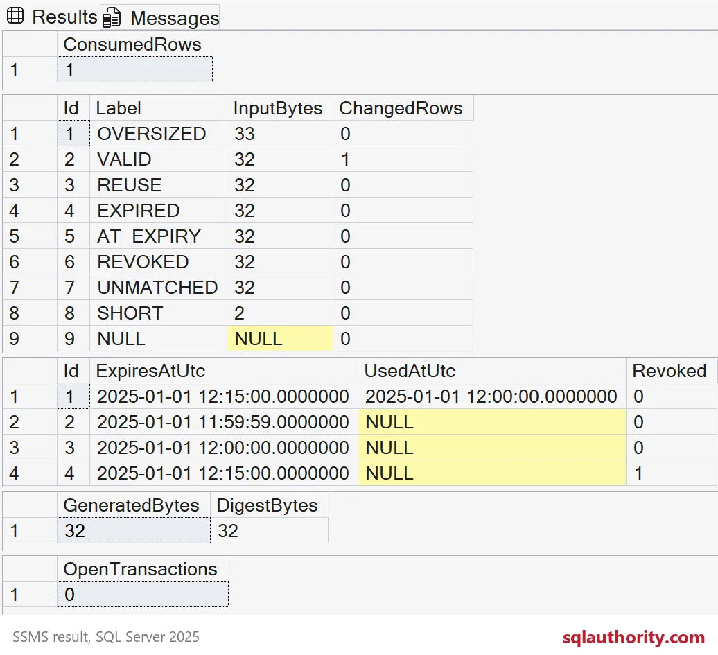This screenshot has height=655, width=718.
Task: Select ExpiresAtUtc 2025-01-01 11:59:59.0000000 cell
Action: (223, 422)
